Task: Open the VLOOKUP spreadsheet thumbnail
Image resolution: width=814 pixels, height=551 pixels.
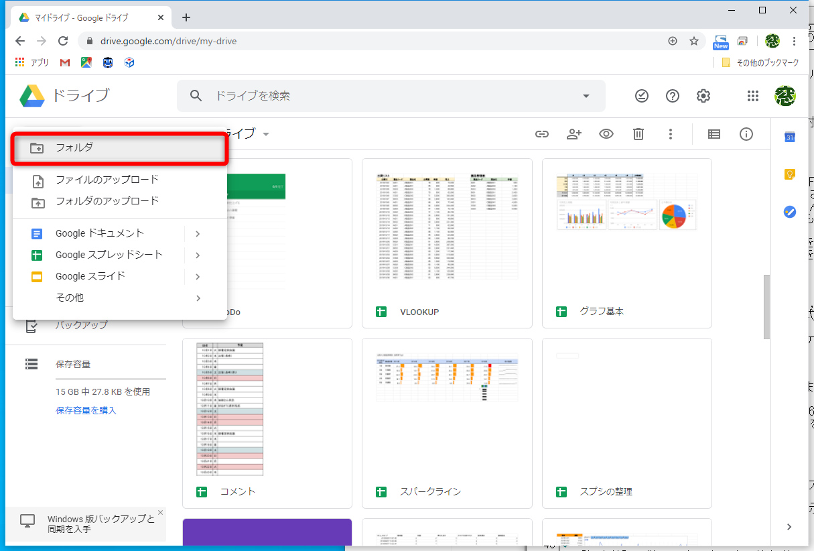Action: tap(446, 228)
